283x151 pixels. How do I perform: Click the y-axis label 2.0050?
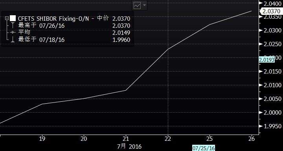click(272, 99)
